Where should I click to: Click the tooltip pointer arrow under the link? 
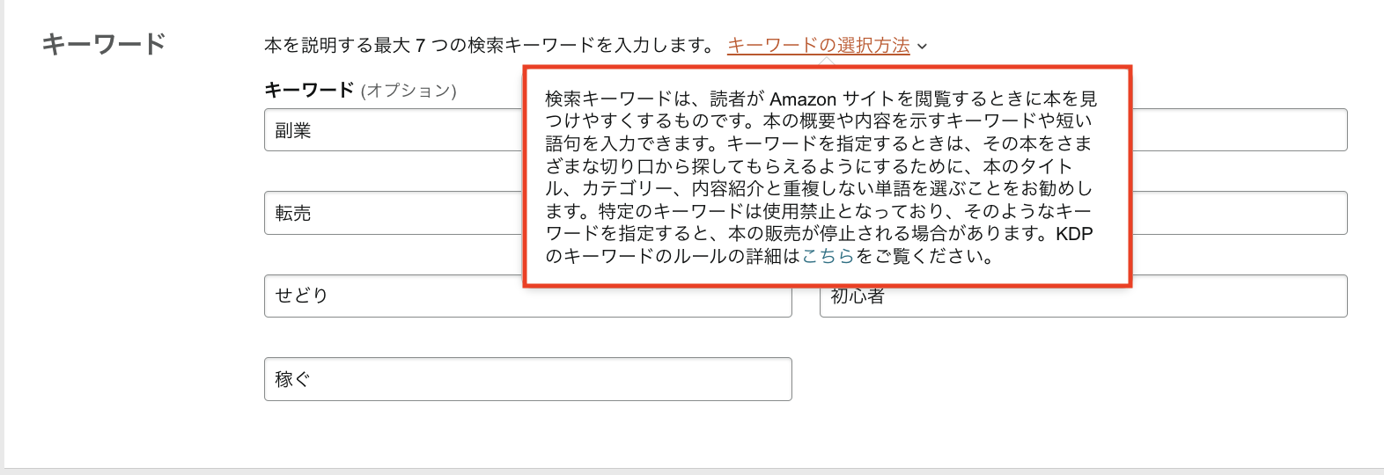tap(826, 62)
